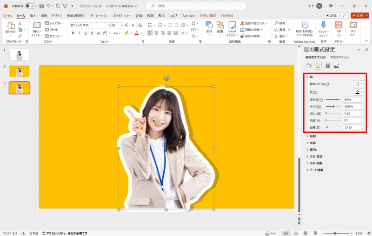Open the Fill & Line icon tab
Viewport: 372px width, 236px height.
(309, 66)
